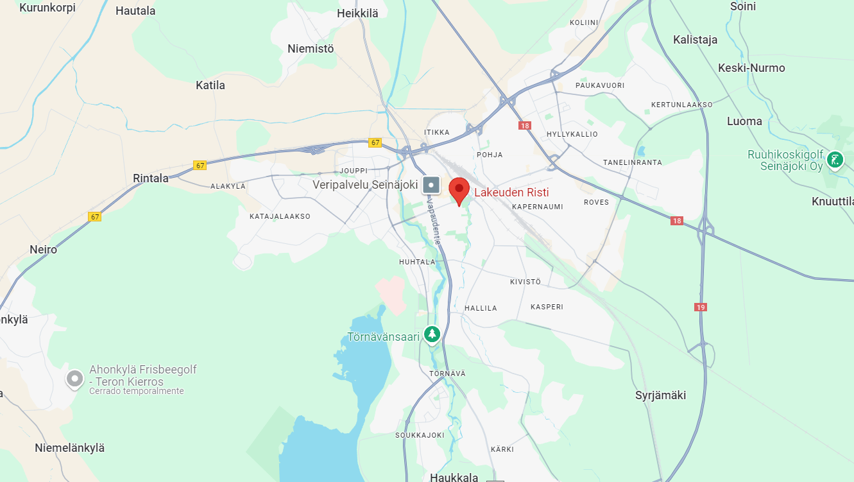Open the Lakeuden Risti place label
Screen dimensions: 854x482
(511, 193)
